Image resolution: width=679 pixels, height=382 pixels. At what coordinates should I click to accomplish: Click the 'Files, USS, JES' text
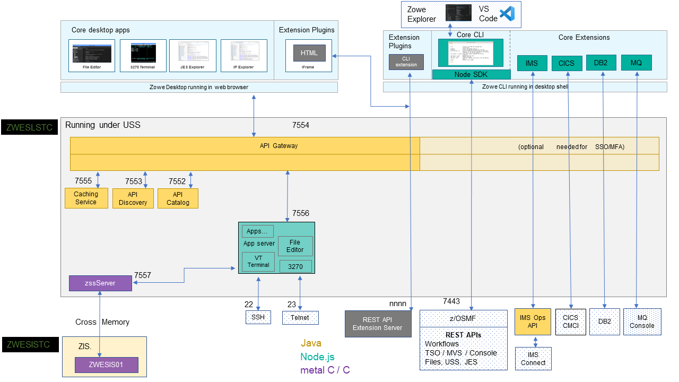[x=451, y=362]
